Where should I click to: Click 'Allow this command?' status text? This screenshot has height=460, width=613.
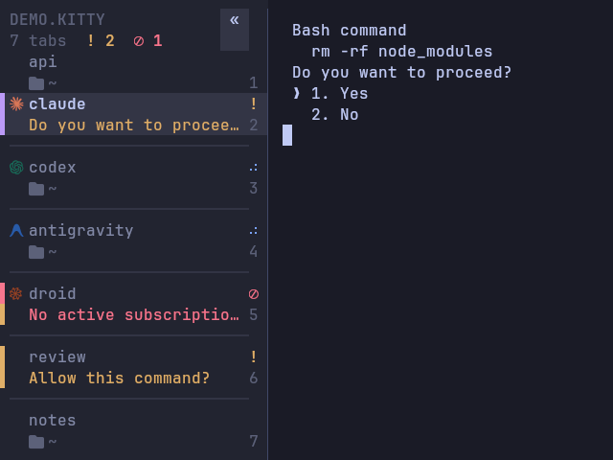point(119,379)
